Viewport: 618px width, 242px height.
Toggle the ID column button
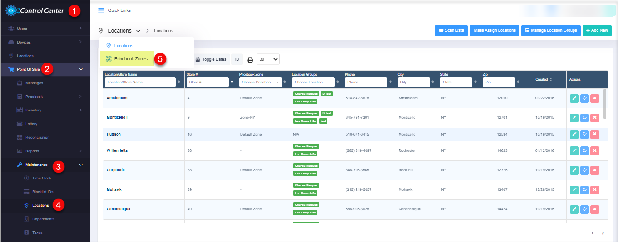tap(237, 59)
